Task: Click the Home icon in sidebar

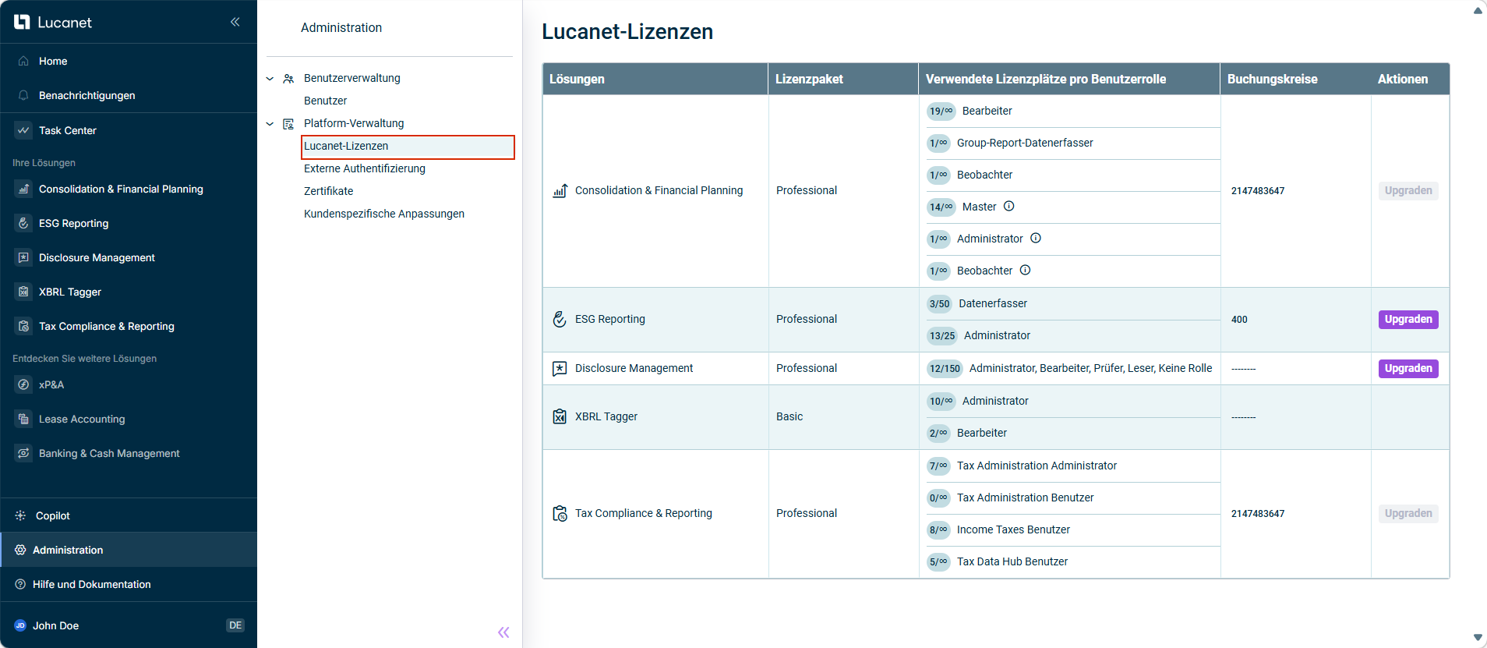Action: coord(23,61)
